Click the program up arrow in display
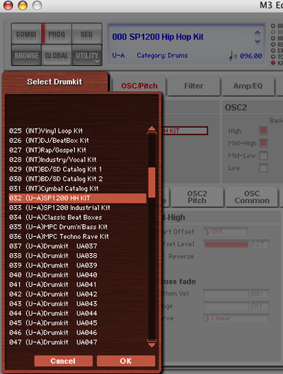Viewport: 283px width, 374px height. point(258,33)
